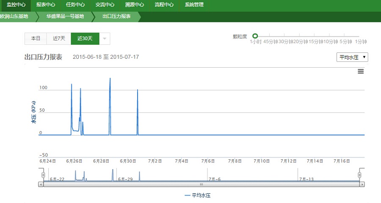
Task: Go to 华盛果品一号基地 breadcrumb
Action: [65, 16]
